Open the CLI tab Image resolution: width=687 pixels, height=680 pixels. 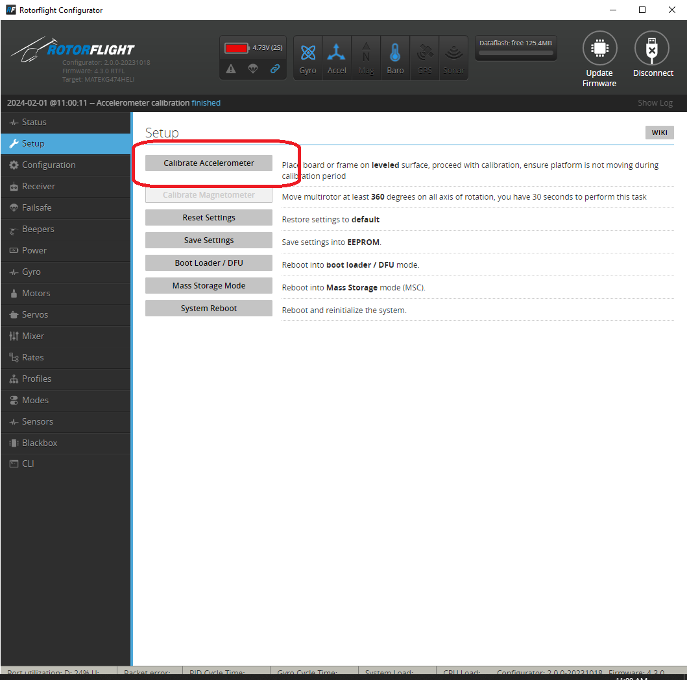(x=28, y=463)
